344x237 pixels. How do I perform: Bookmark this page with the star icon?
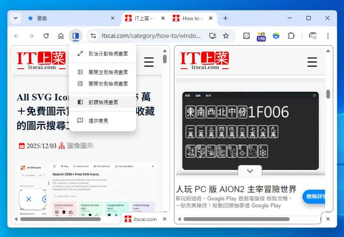coord(226,36)
